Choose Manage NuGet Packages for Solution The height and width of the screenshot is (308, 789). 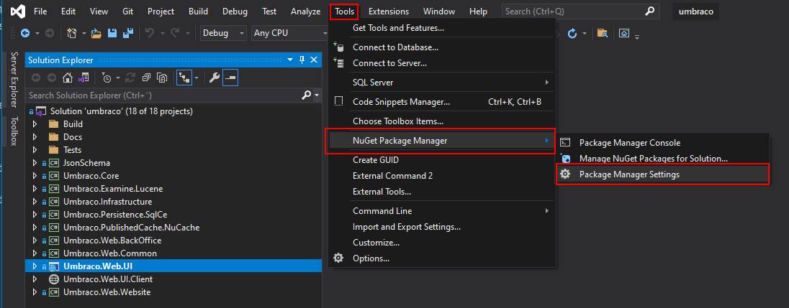pos(653,159)
